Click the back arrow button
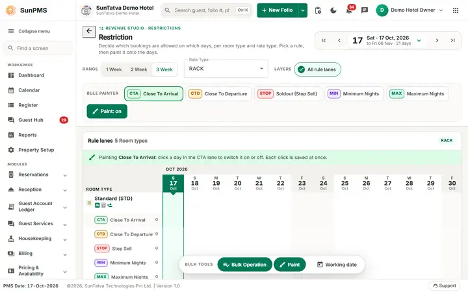This screenshot has height=292, width=468. (89, 31)
